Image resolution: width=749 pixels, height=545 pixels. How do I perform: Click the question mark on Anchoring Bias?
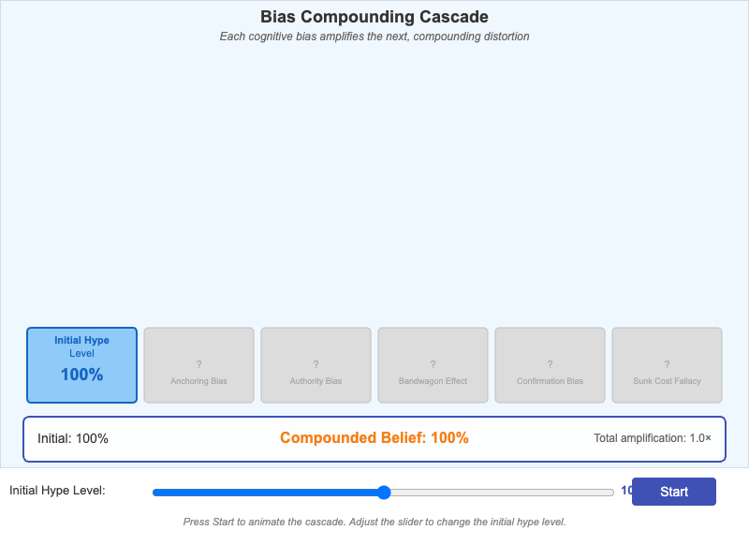click(198, 362)
